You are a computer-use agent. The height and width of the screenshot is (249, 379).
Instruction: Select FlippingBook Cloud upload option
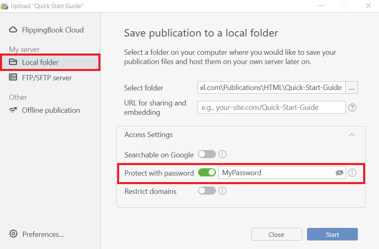pyautogui.click(x=46, y=30)
